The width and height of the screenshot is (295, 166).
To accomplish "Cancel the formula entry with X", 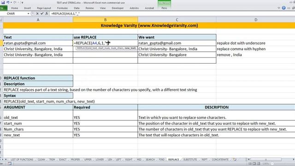I will pos(37,13).
